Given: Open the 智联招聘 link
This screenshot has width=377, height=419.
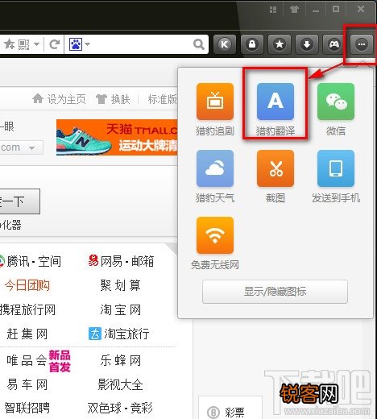Looking at the screenshot, I should pos(27,408).
